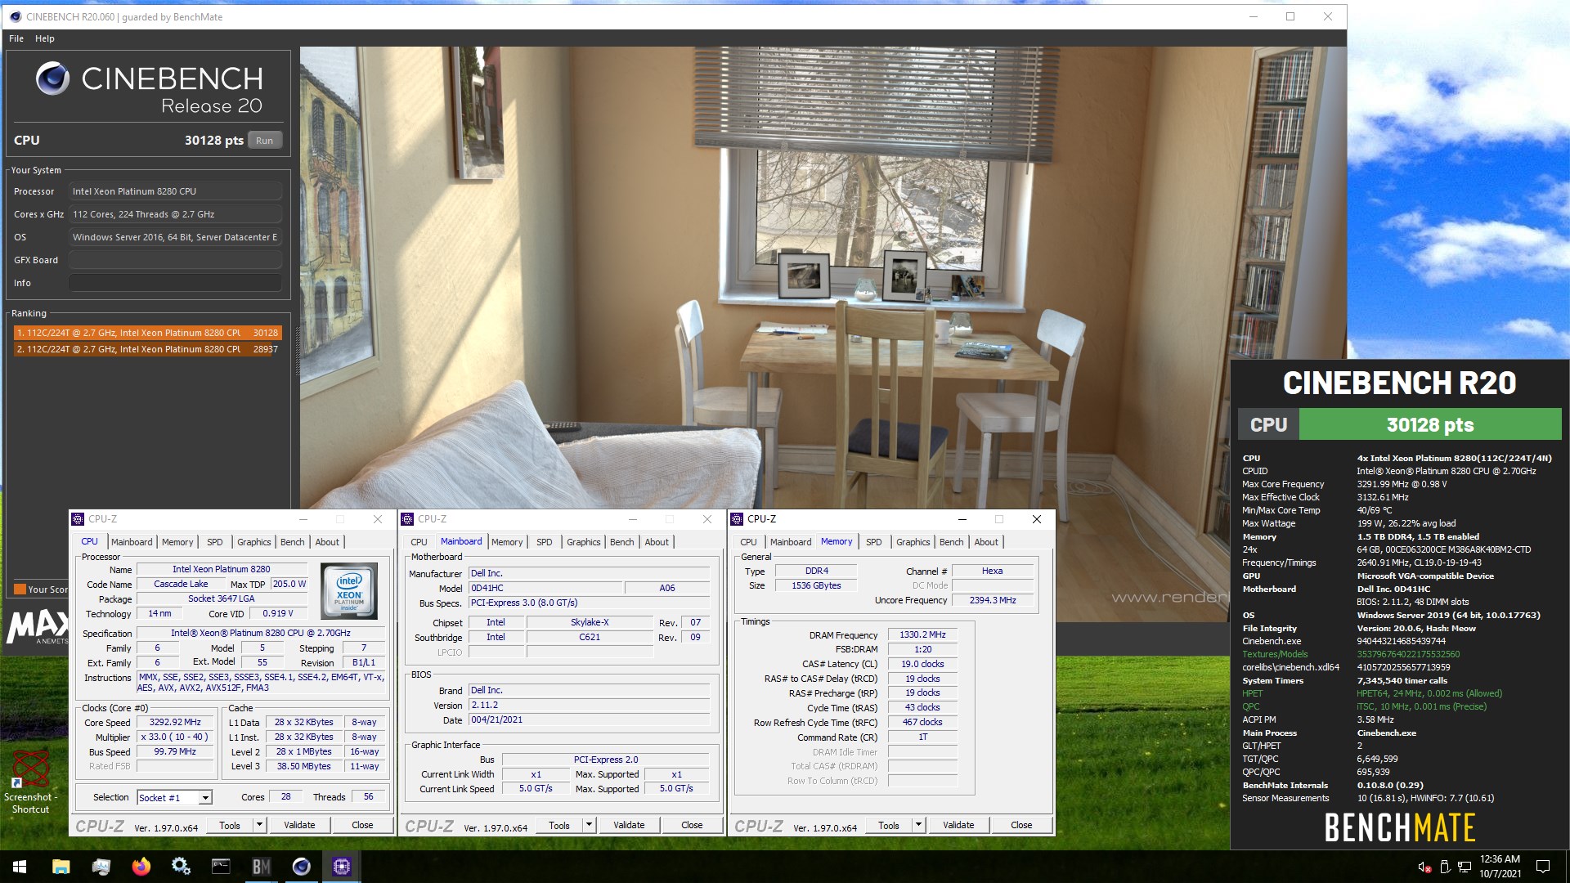Click the memory Size value 1536 GBytes
Image resolution: width=1570 pixels, height=883 pixels.
816,586
